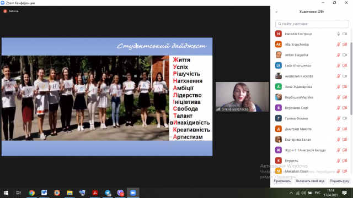The image size is (353, 198).
Task: Click ВербіцькаМарійка muted microphone icon
Action: click(x=338, y=97)
